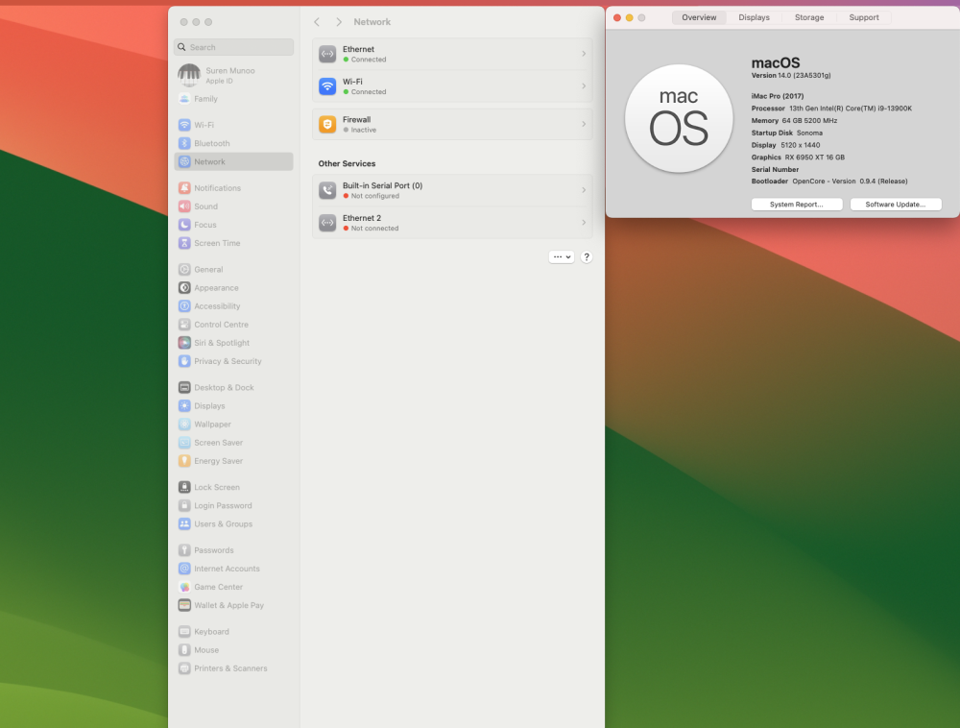Go back with the left navigation arrow

(317, 22)
